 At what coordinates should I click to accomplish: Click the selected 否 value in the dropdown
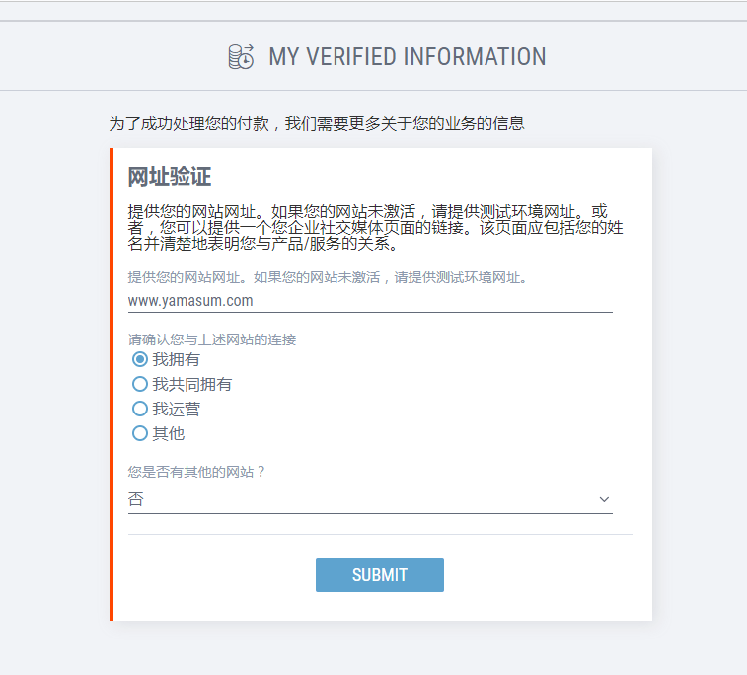click(x=136, y=500)
